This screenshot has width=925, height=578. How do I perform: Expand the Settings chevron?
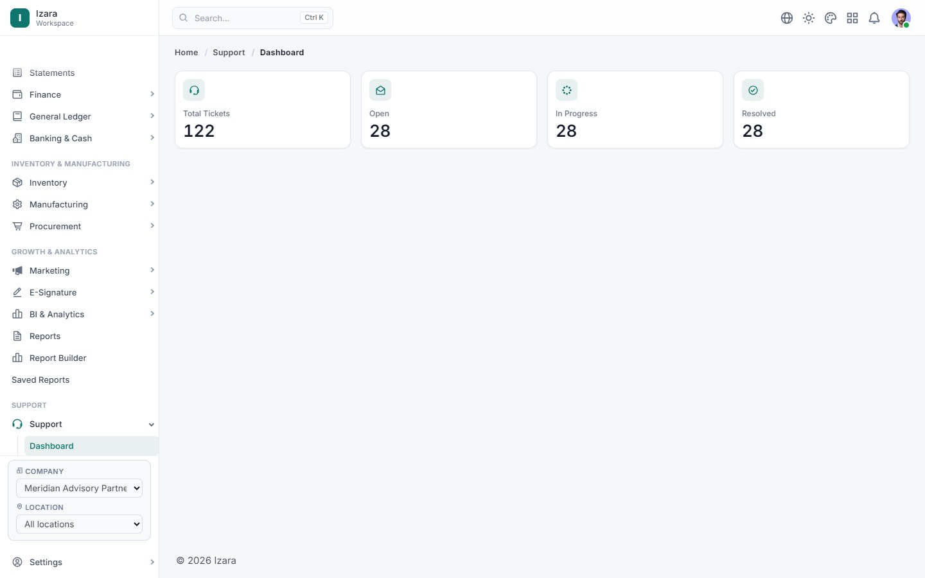(x=152, y=562)
